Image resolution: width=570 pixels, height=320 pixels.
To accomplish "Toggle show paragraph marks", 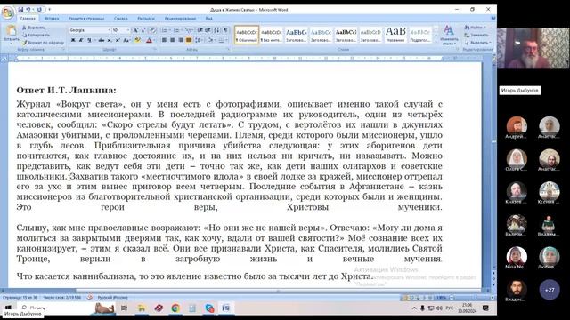I will click(225, 30).
